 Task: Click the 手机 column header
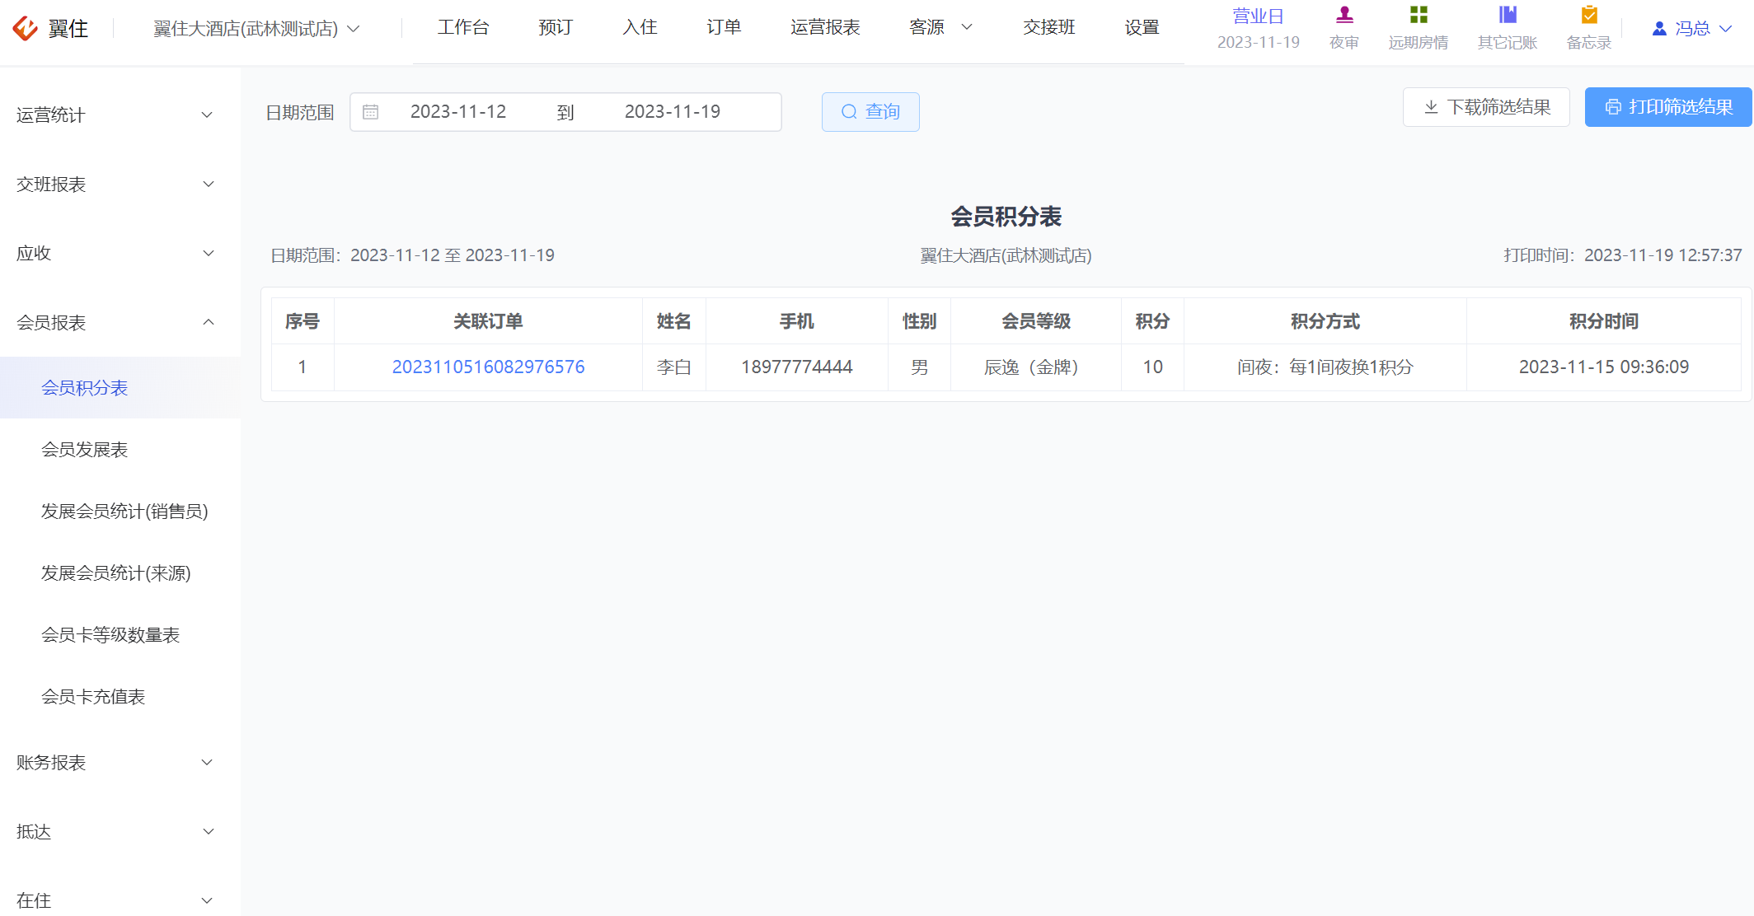pyautogui.click(x=797, y=321)
